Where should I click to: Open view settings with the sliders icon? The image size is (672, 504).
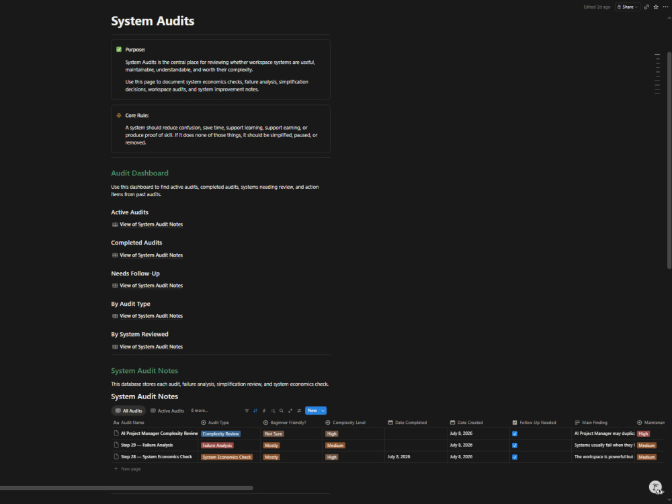[x=299, y=411]
